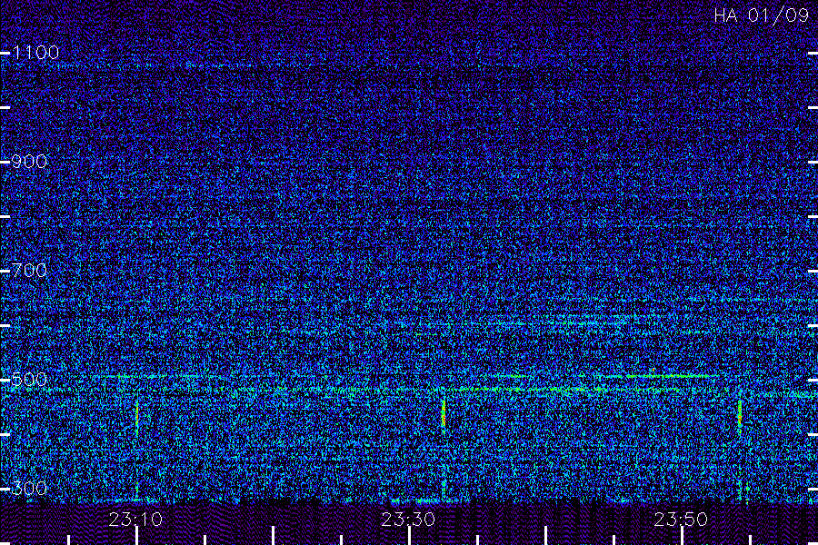Click the 1100 frequency axis label
Screen dimensions: 818x545
point(35,53)
